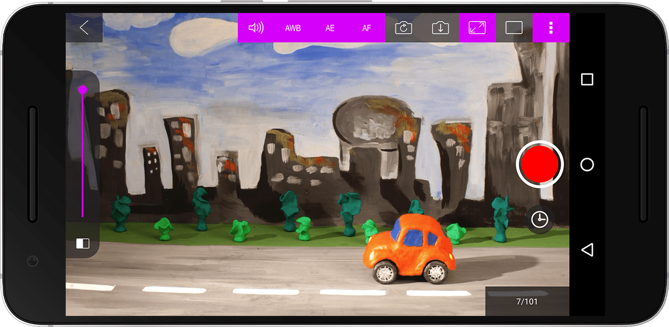The height and width of the screenshot is (327, 669).
Task: Toggle the shutter sound speaker icon
Action: click(256, 28)
